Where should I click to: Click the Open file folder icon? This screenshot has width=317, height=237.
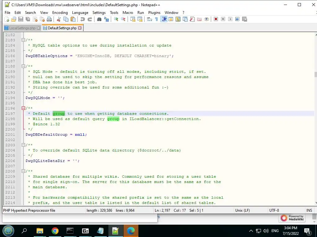tap(14, 19)
